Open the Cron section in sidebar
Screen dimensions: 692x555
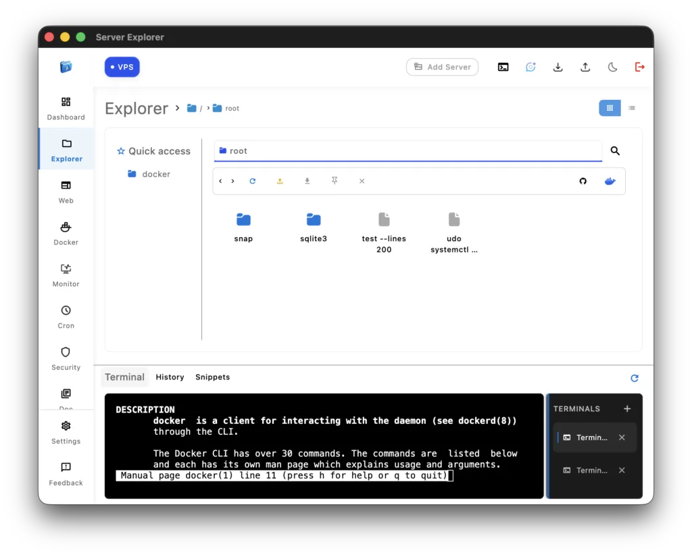pos(66,316)
